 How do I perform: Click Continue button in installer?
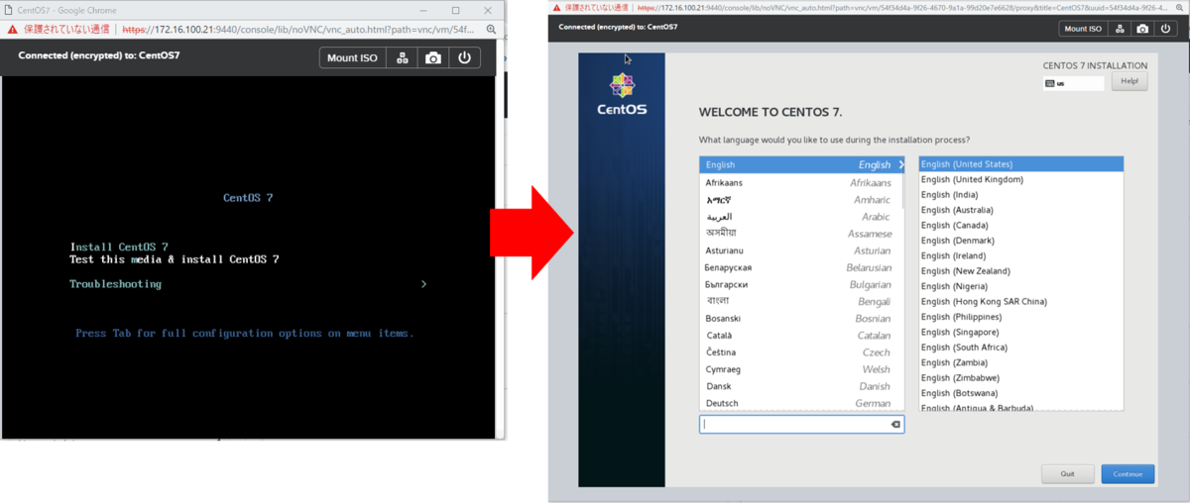coord(1128,474)
